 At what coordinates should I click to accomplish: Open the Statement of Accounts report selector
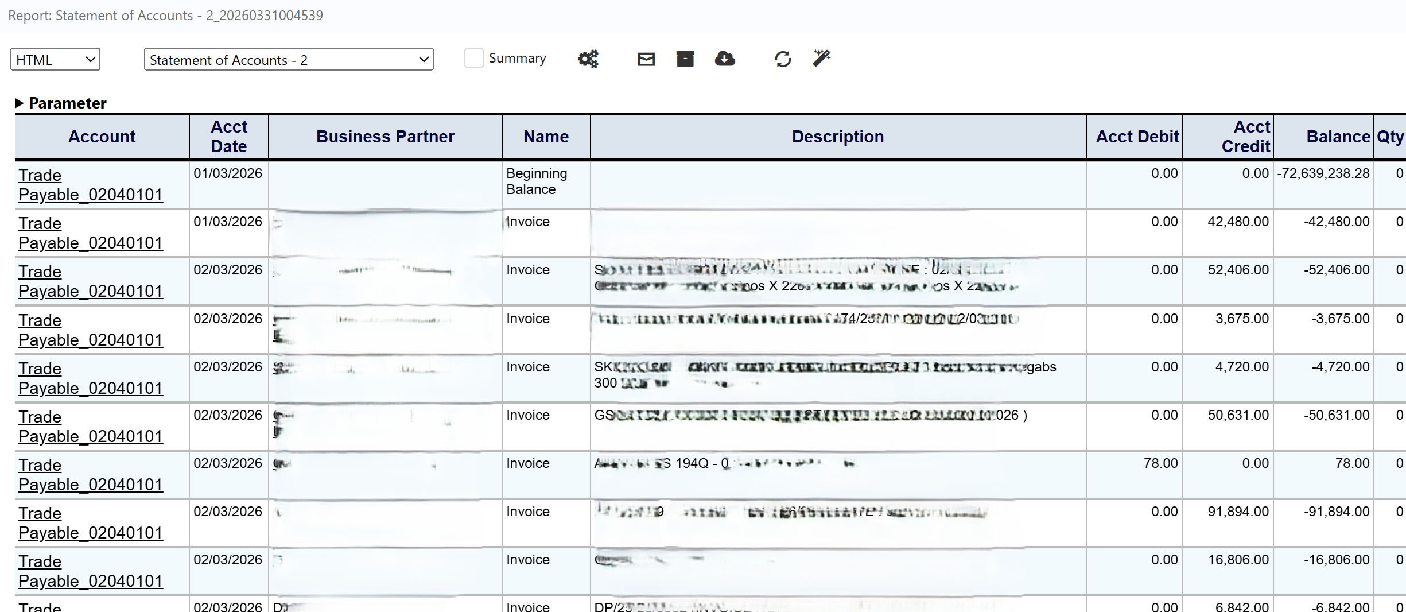pos(288,59)
